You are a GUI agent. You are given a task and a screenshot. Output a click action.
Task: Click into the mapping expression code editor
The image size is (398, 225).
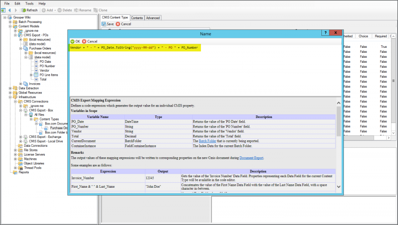tap(199, 70)
